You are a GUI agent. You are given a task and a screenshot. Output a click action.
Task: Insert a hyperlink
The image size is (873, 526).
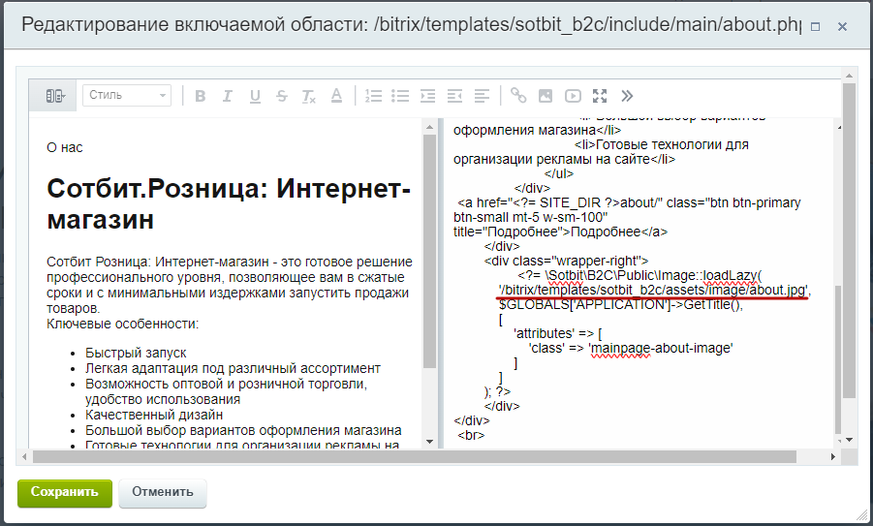(x=518, y=96)
